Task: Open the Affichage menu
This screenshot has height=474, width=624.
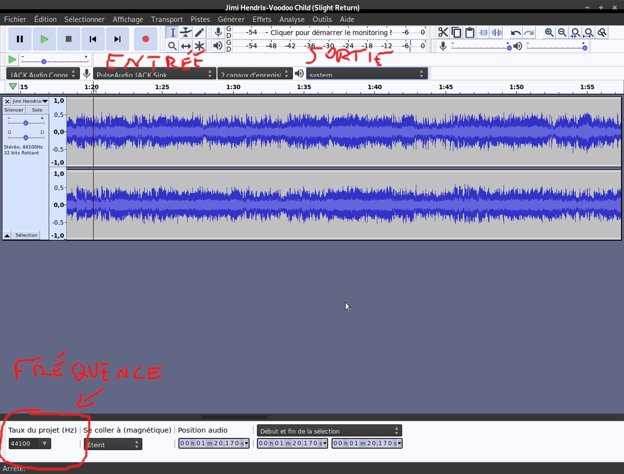Action: click(128, 19)
